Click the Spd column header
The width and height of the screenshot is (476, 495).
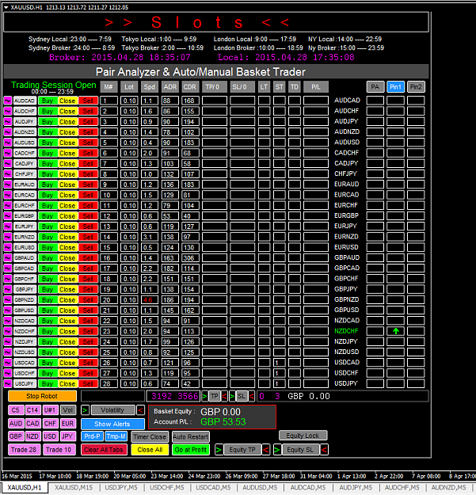[150, 87]
